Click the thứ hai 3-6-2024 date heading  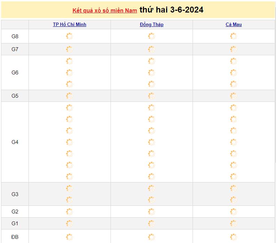(x=171, y=10)
